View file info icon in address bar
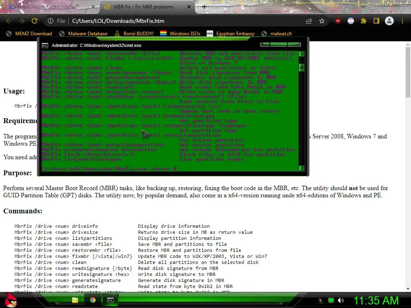Viewport: 411px width, 308px height. point(51,21)
